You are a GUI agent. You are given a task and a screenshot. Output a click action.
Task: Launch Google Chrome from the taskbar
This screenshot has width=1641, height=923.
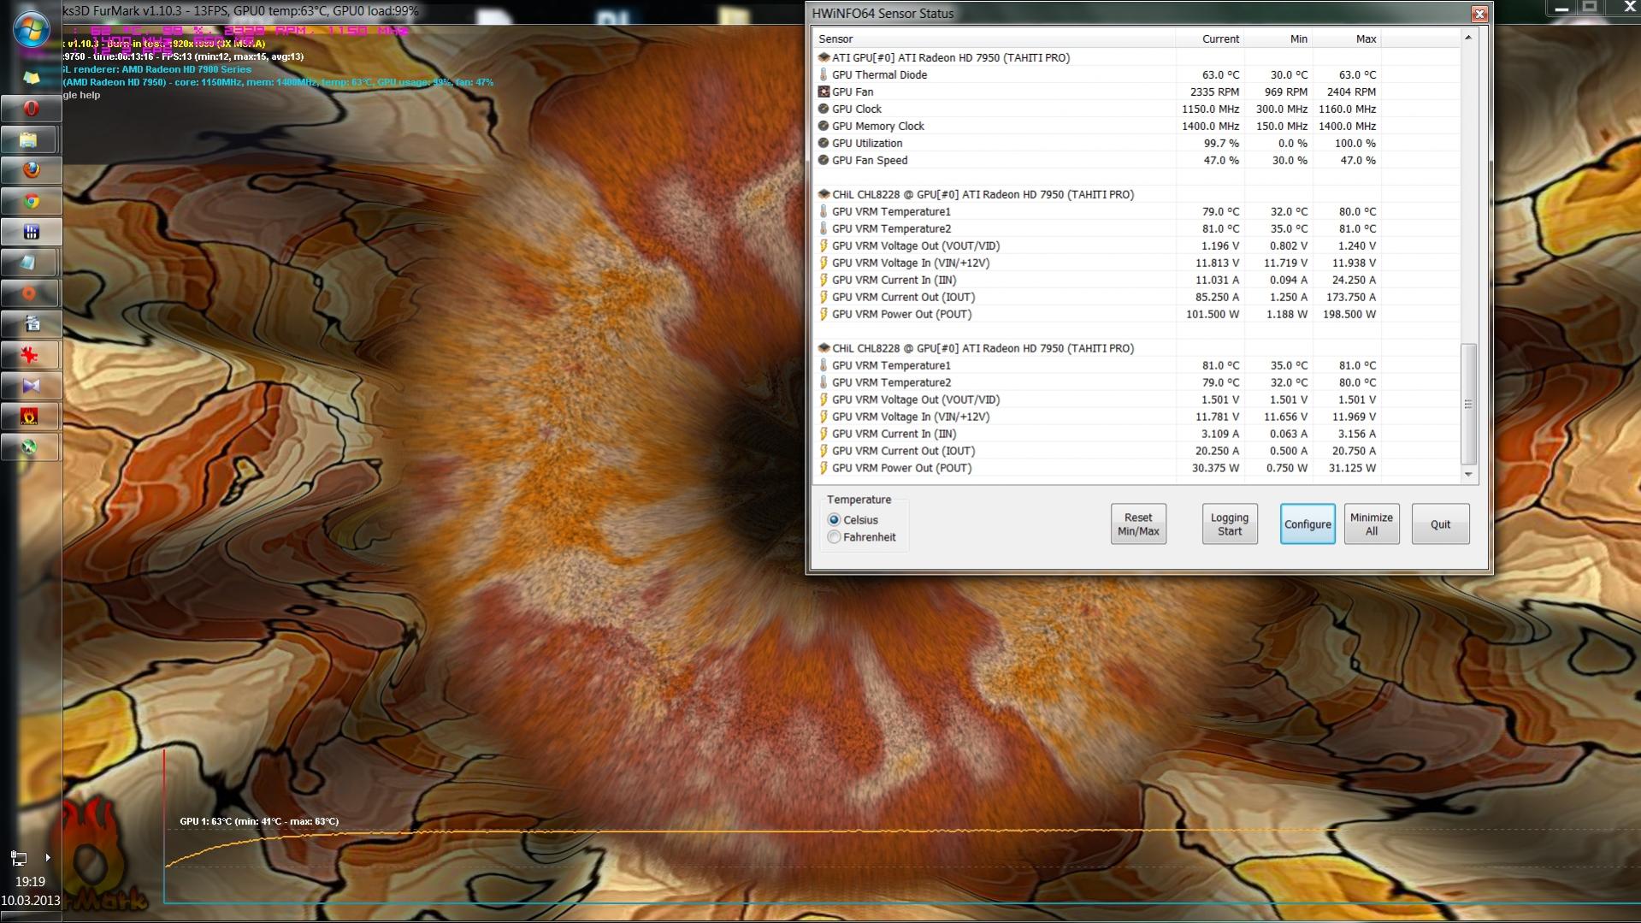point(31,201)
